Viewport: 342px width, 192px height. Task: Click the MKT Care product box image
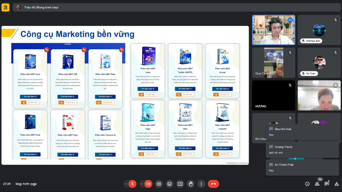(30, 62)
